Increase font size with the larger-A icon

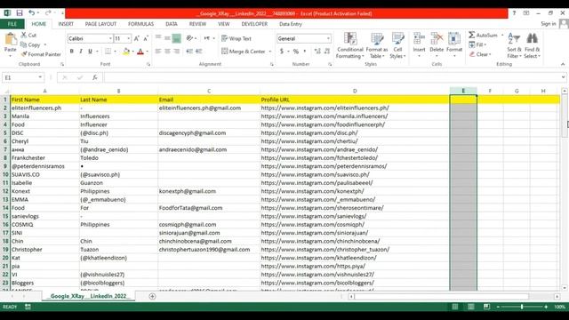click(137, 38)
